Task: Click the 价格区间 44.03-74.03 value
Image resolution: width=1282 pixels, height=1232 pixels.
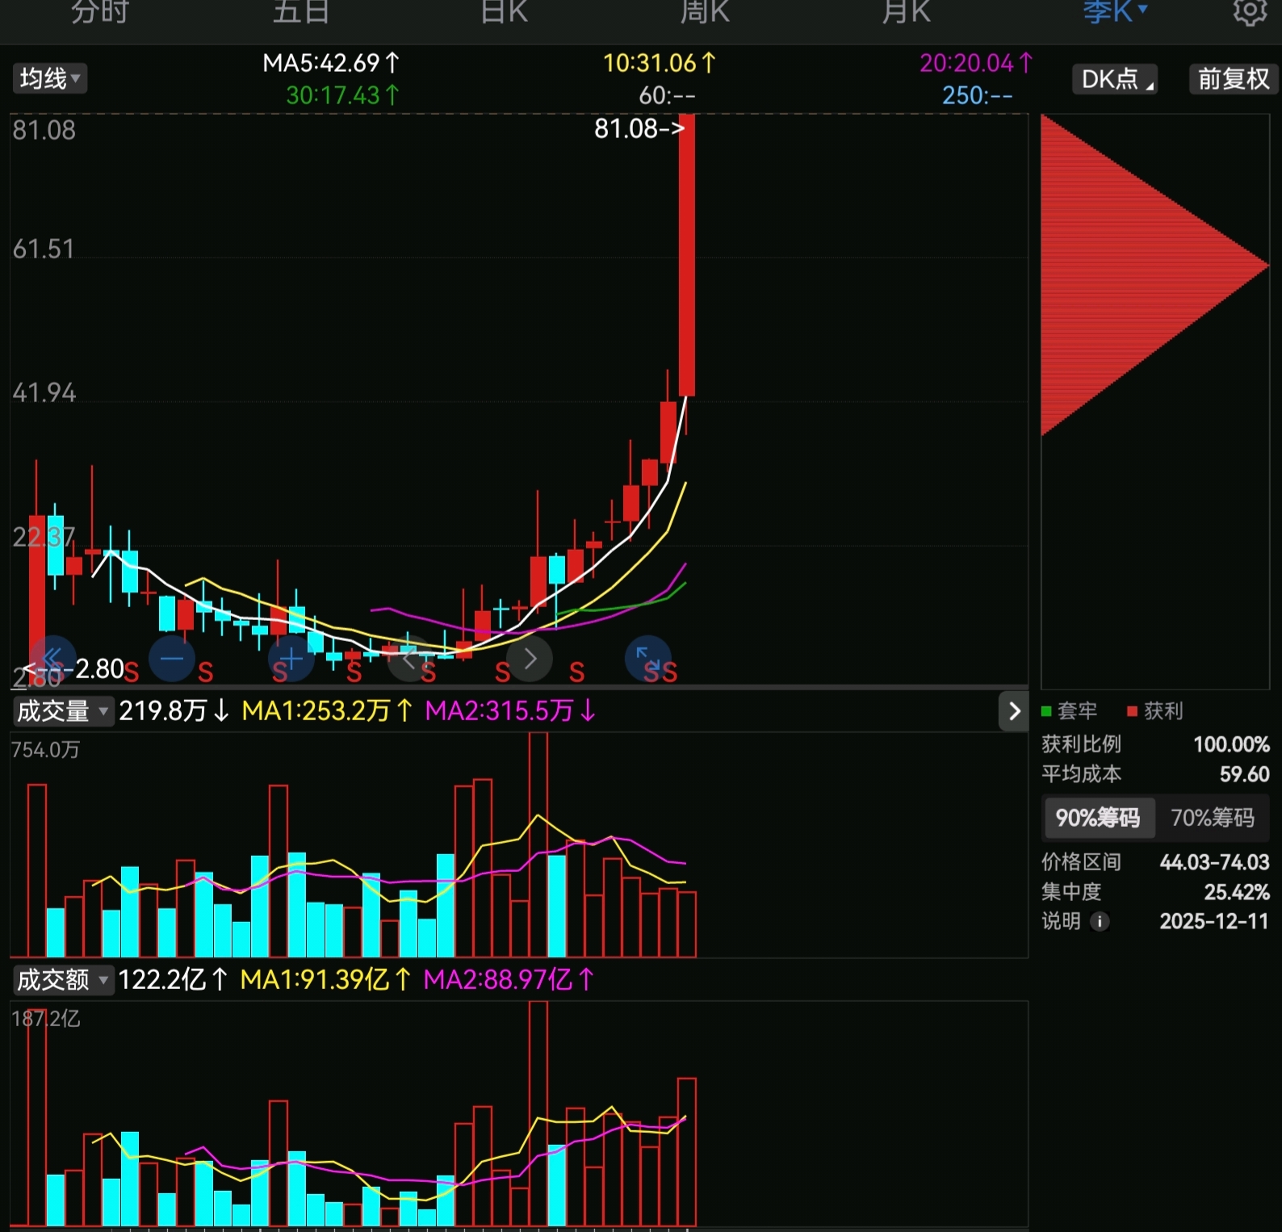Action: coord(1214,862)
